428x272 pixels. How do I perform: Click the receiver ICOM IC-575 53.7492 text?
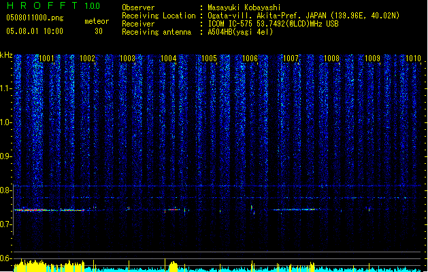tap(273, 24)
